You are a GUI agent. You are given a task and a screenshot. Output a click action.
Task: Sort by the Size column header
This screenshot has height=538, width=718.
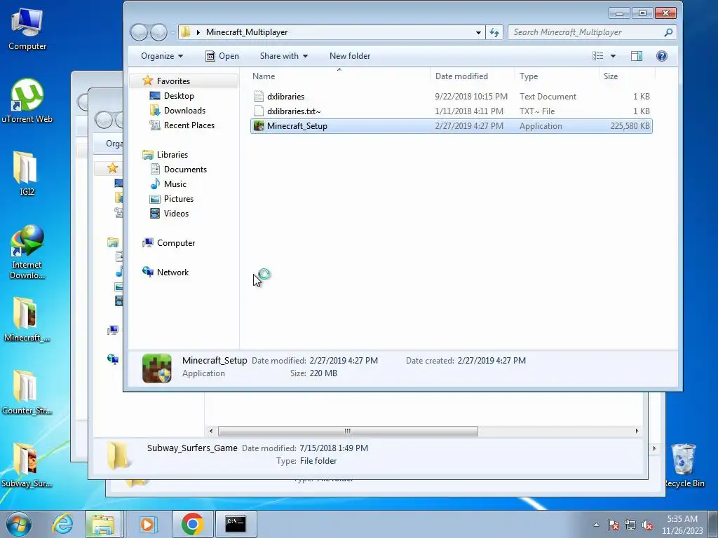(x=628, y=76)
